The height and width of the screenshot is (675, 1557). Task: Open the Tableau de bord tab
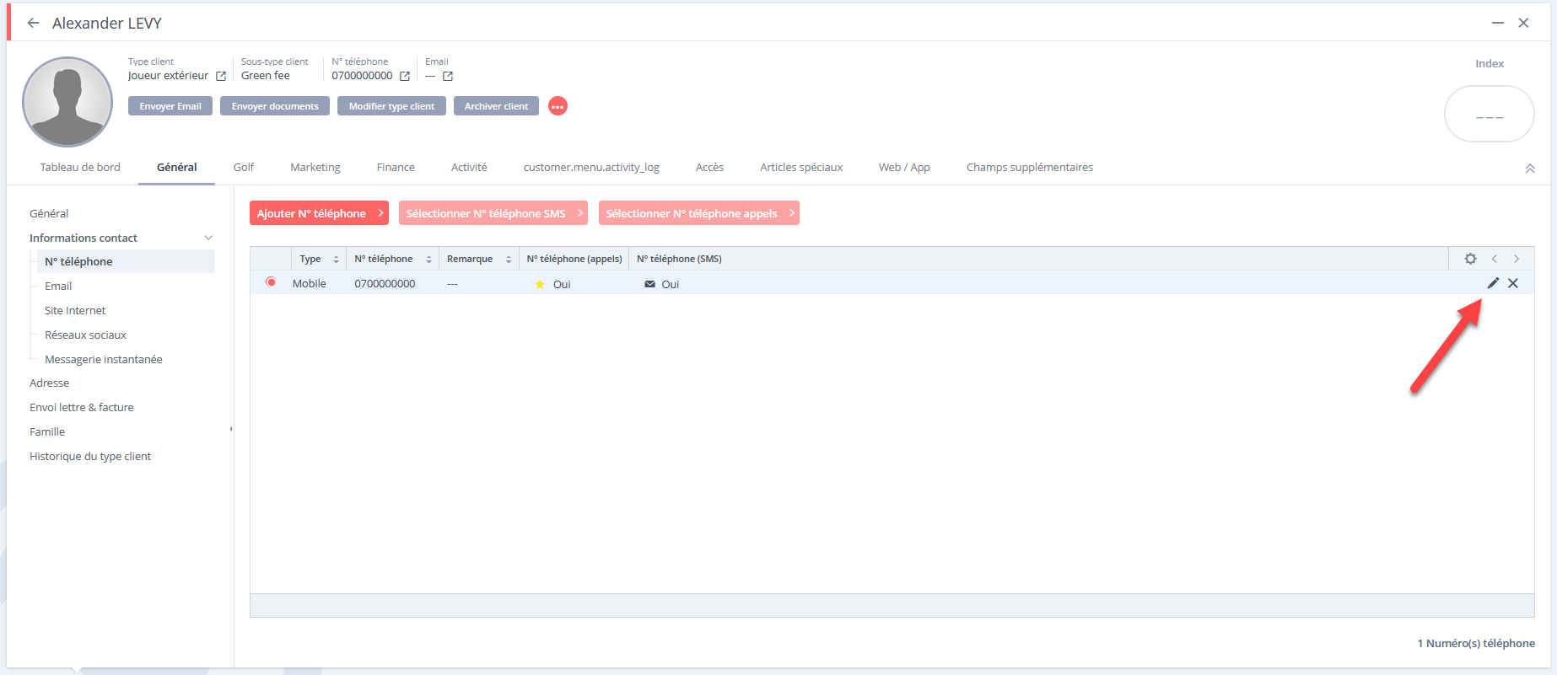[80, 167]
